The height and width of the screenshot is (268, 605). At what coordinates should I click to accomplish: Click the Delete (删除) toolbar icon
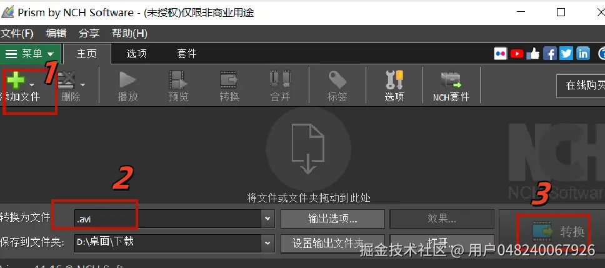click(66, 81)
